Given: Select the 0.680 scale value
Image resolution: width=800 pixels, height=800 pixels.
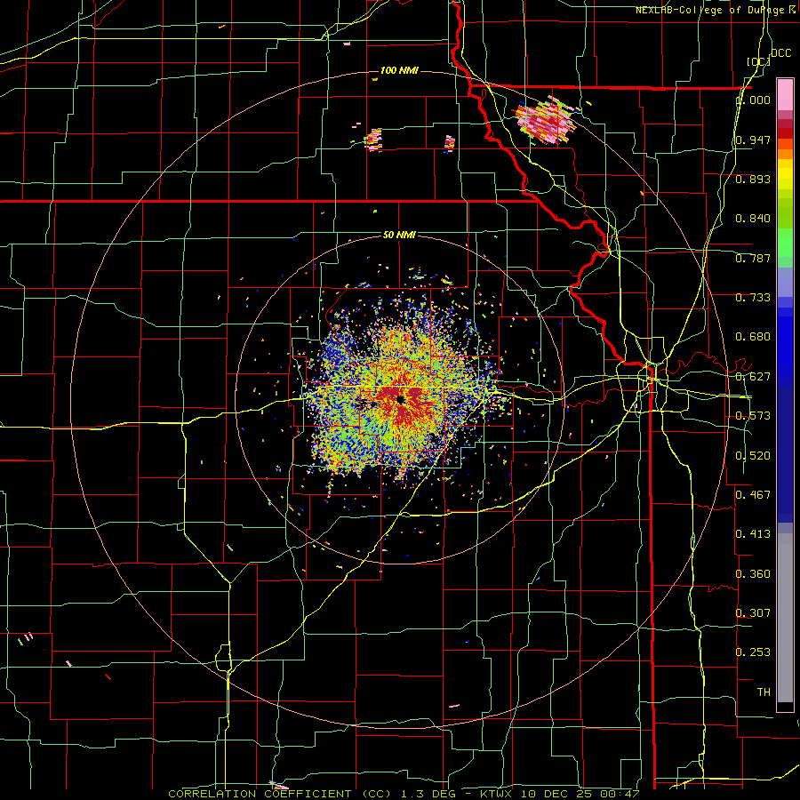Looking at the screenshot, I should (x=753, y=337).
